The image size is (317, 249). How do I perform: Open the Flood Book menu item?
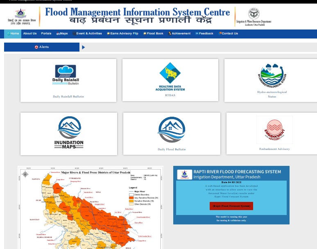(153, 34)
